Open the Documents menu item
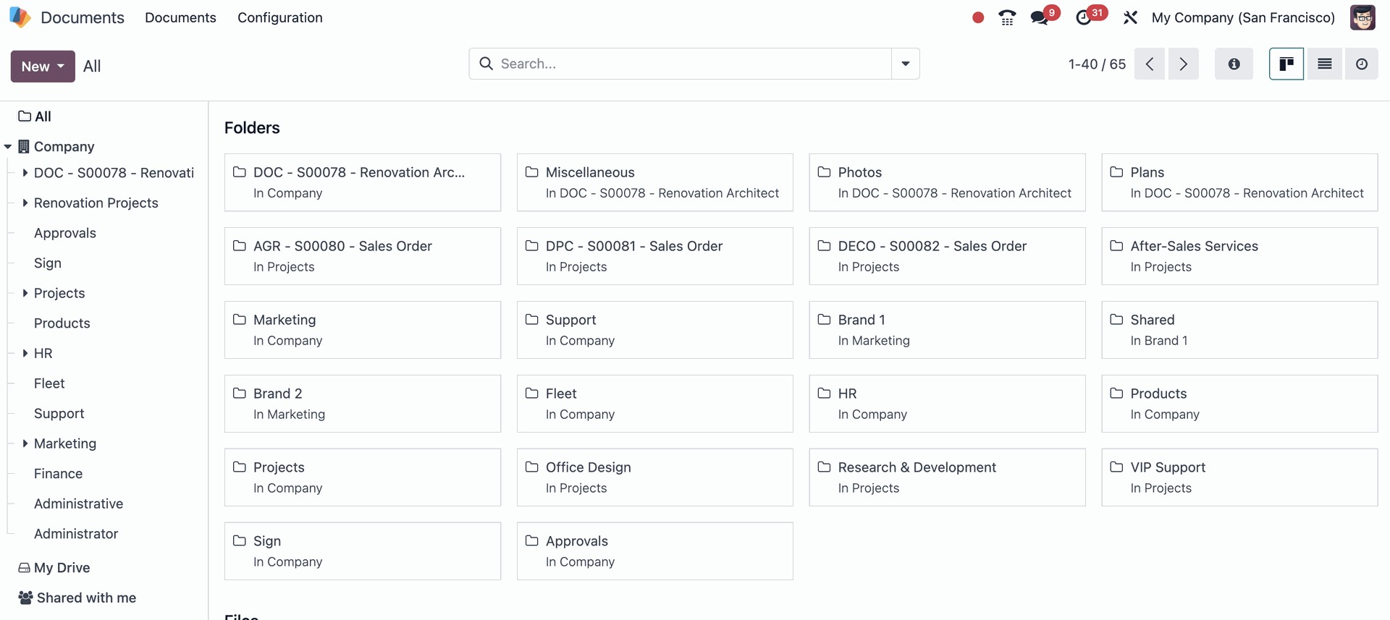The image size is (1390, 620). (x=180, y=17)
